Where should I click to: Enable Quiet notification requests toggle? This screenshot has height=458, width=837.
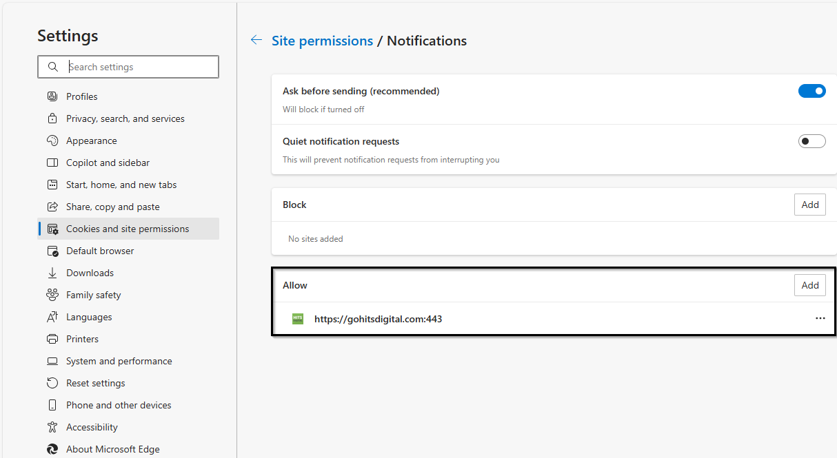pyautogui.click(x=811, y=141)
